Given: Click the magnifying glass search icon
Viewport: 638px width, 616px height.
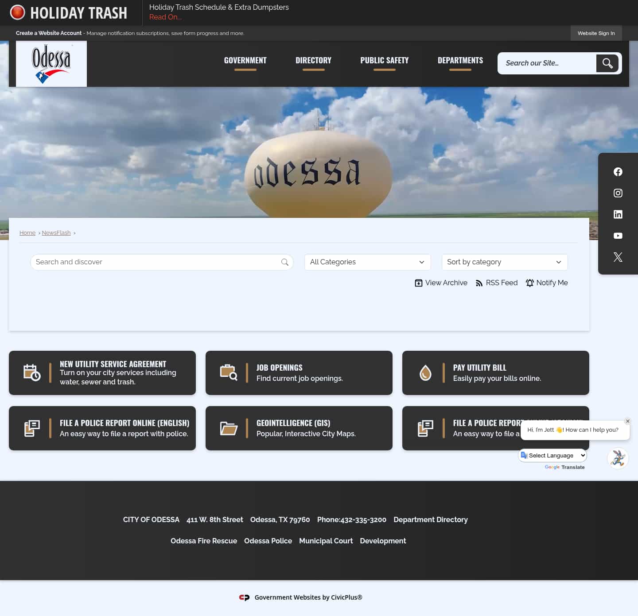Looking at the screenshot, I should [x=607, y=63].
